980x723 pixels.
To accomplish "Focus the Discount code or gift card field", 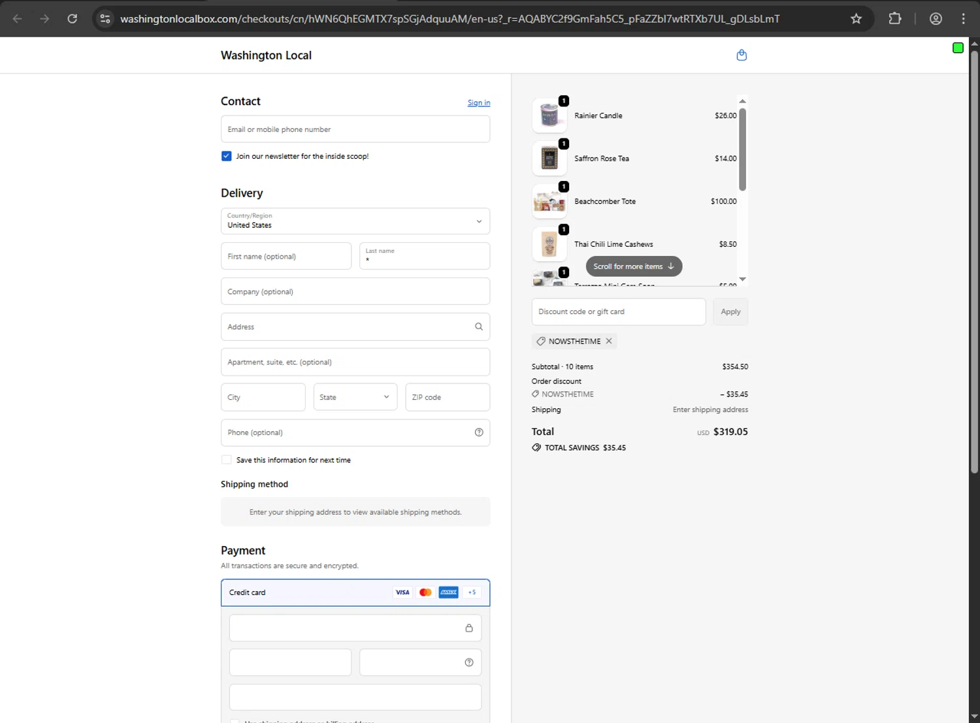I will point(619,312).
